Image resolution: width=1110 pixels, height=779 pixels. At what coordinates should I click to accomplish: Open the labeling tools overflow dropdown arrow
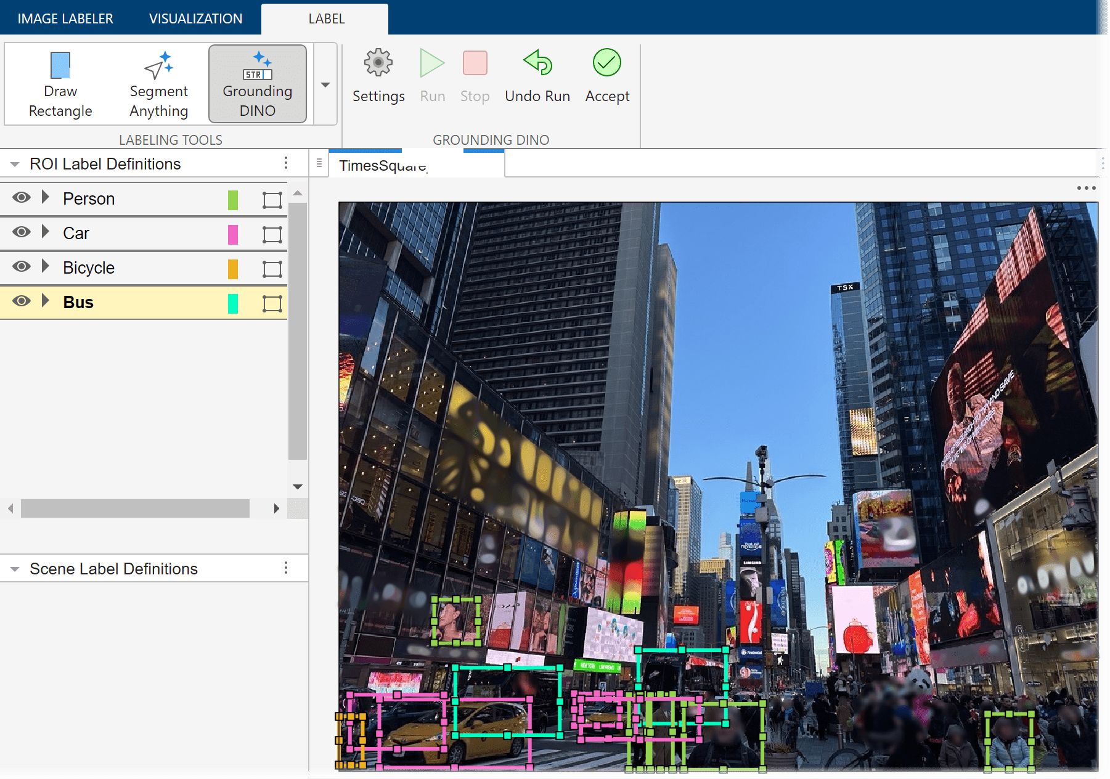[x=325, y=84]
